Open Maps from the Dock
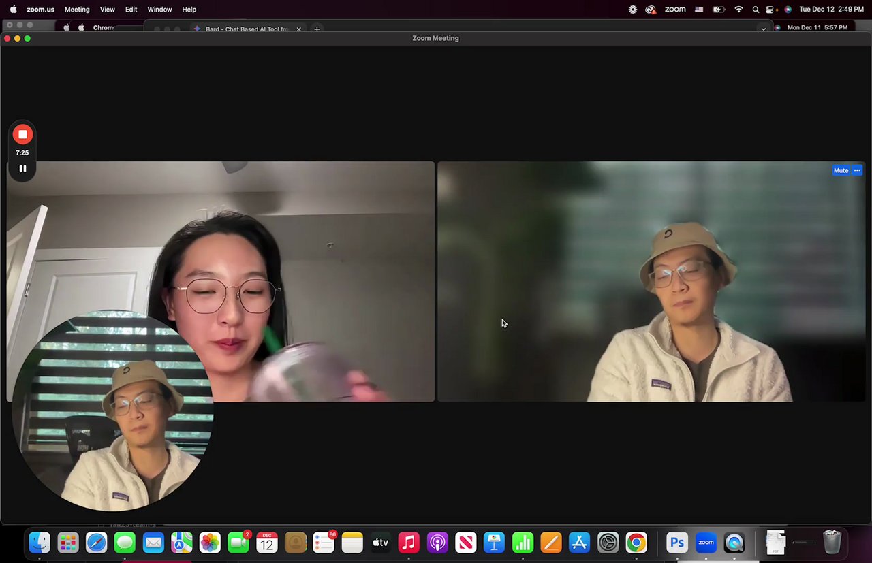 pos(182,543)
